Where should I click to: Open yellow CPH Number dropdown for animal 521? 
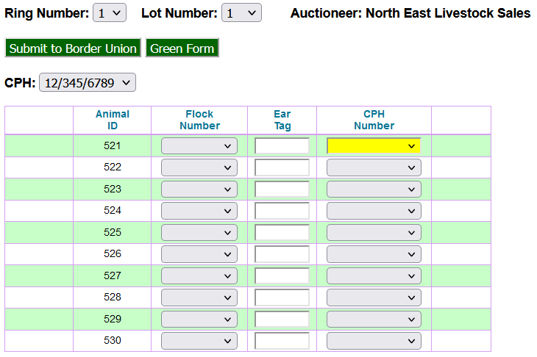pyautogui.click(x=374, y=146)
